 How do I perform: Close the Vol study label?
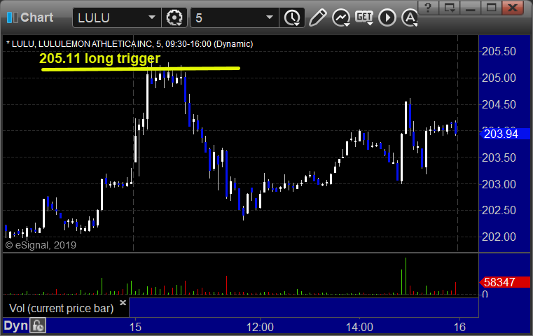(x=123, y=302)
